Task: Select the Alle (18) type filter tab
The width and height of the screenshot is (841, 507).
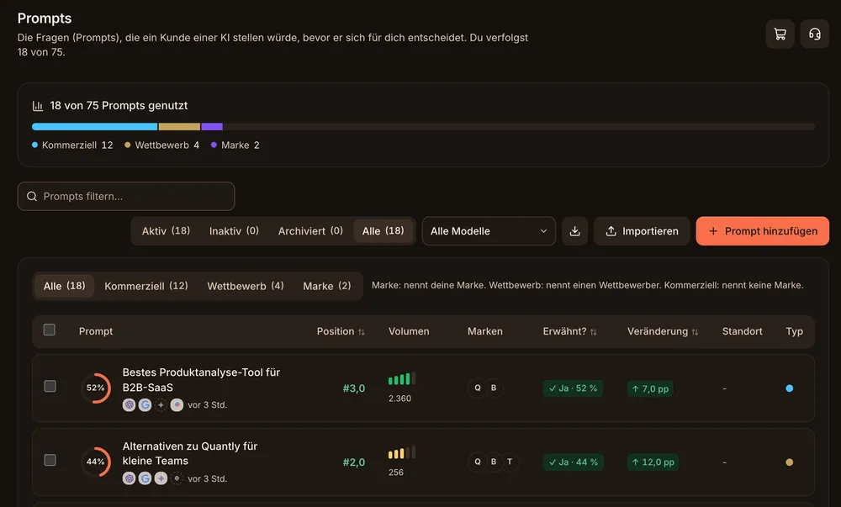Action: 65,286
